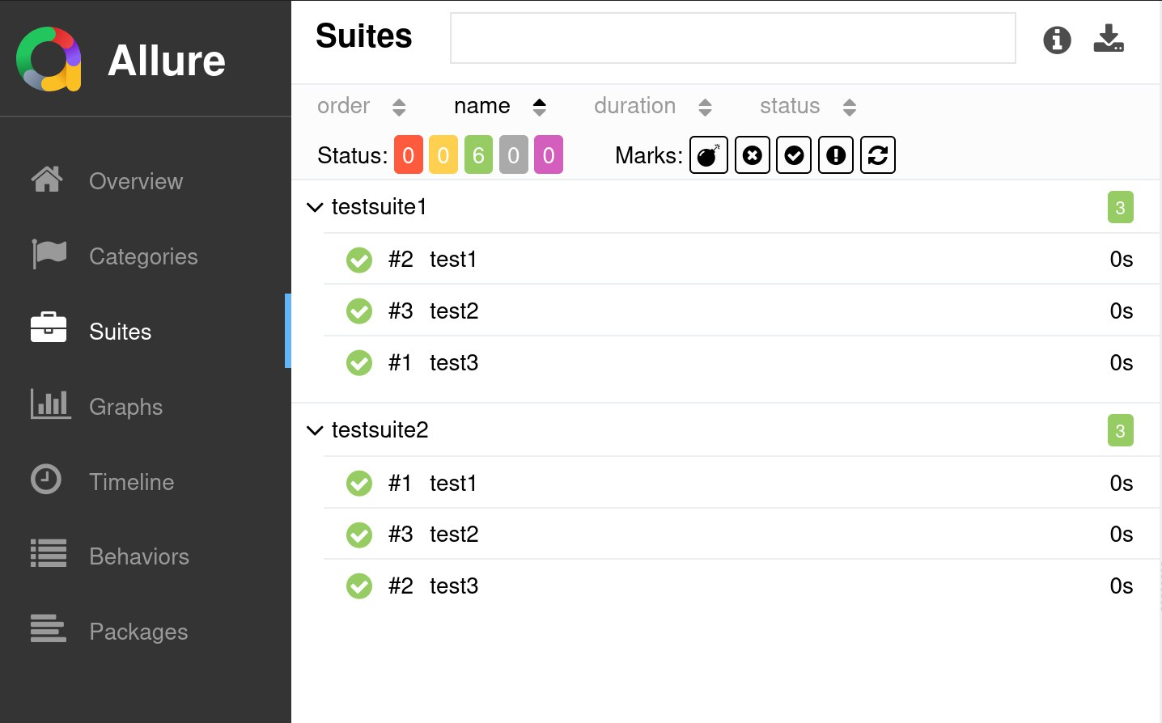This screenshot has height=723, width=1162.
Task: Click the Allure logo icon
Action: (49, 60)
